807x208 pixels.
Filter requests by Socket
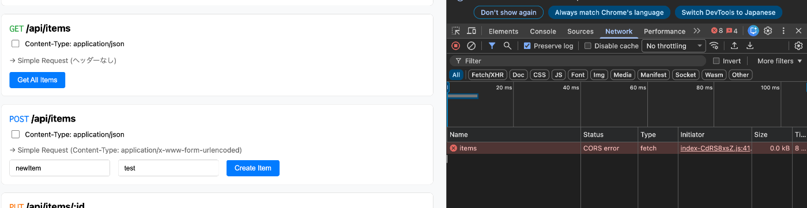coord(685,75)
